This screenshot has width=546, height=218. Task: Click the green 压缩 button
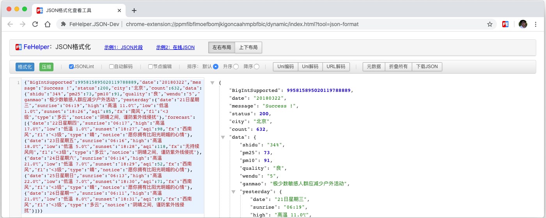[x=46, y=67]
